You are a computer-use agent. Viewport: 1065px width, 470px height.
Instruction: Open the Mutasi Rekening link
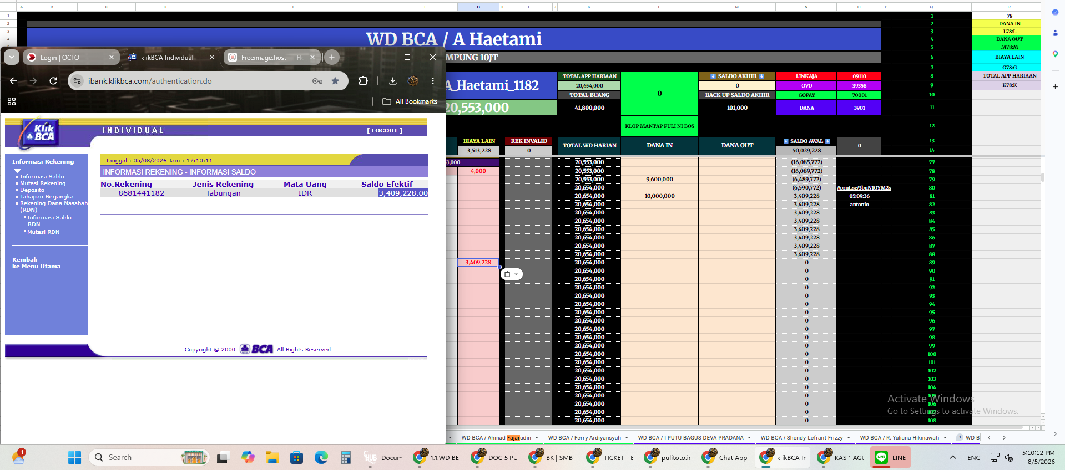pos(43,183)
